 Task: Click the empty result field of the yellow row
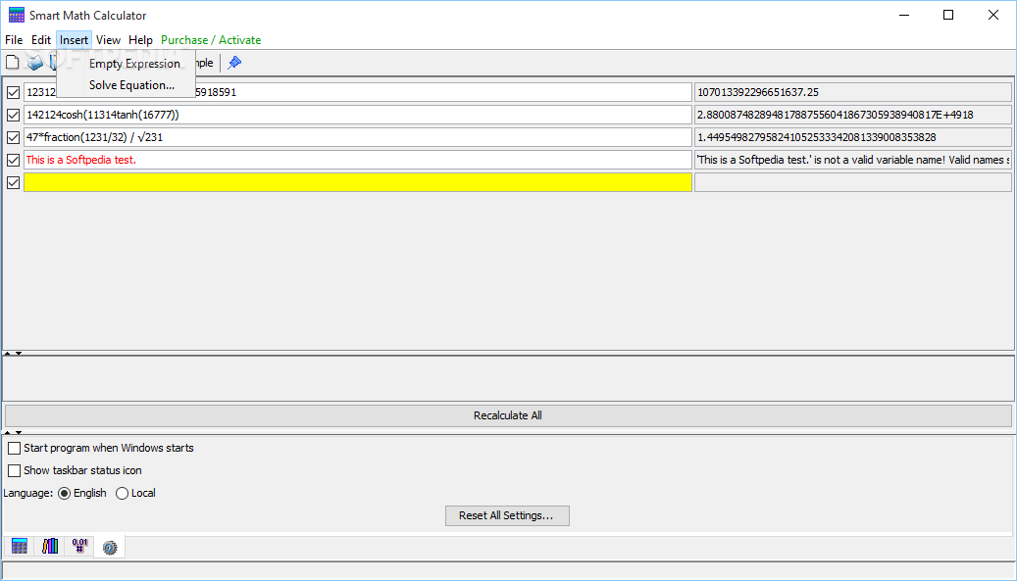[x=853, y=182]
